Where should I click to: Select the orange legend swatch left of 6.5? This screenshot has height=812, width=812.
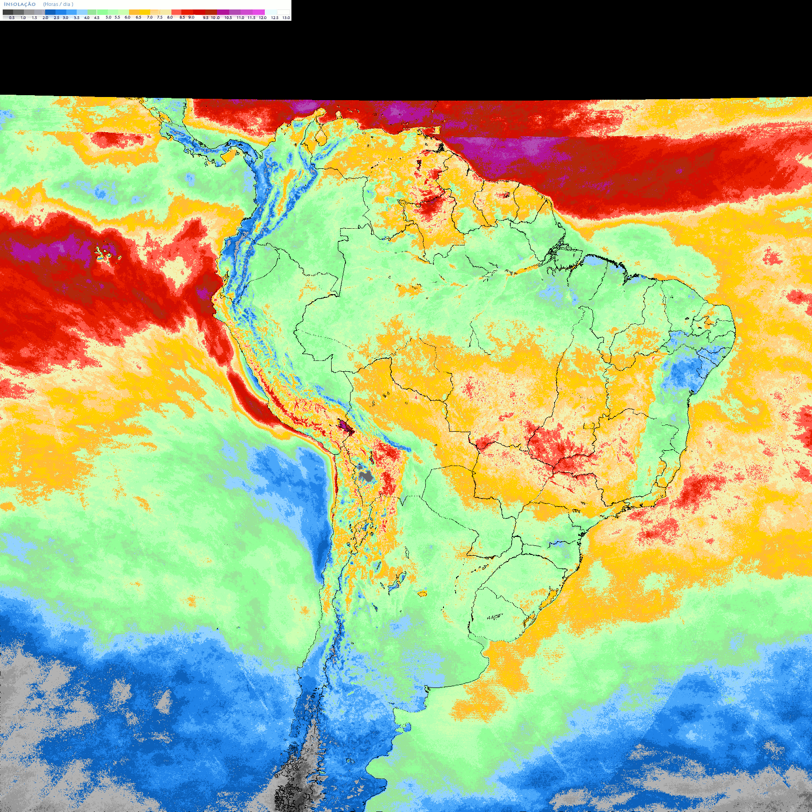click(x=134, y=12)
